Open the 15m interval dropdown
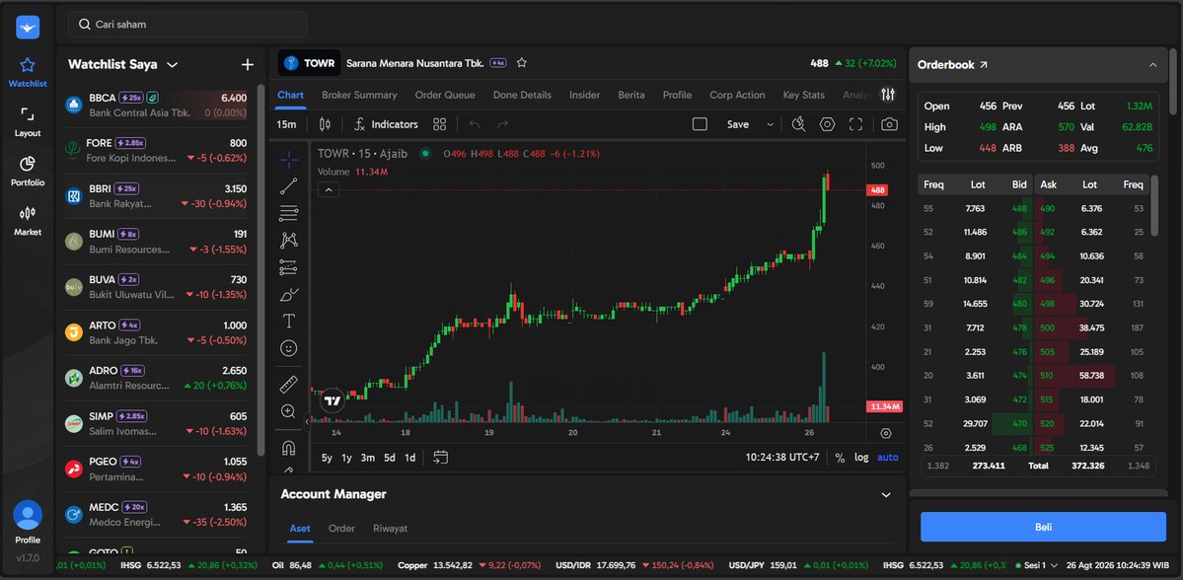 (286, 124)
